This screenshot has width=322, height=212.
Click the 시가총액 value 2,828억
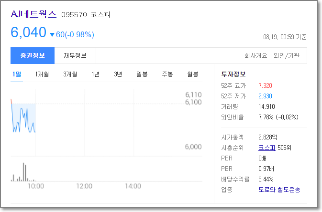(267, 137)
